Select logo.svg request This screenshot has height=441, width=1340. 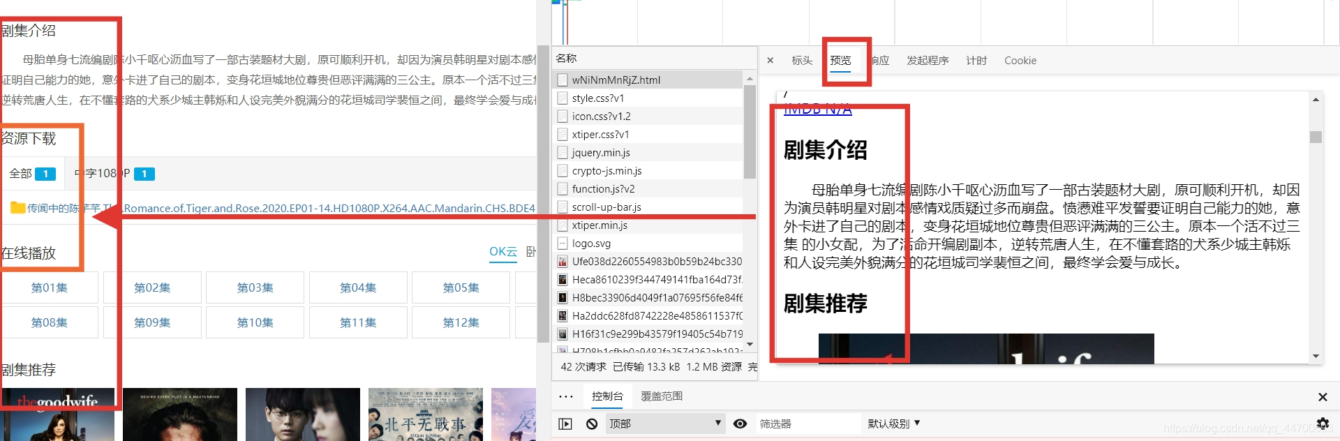pyautogui.click(x=649, y=243)
